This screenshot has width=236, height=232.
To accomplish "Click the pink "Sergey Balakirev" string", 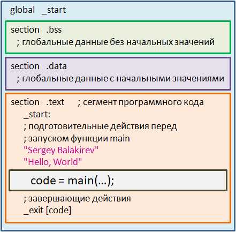I will 61,150.
